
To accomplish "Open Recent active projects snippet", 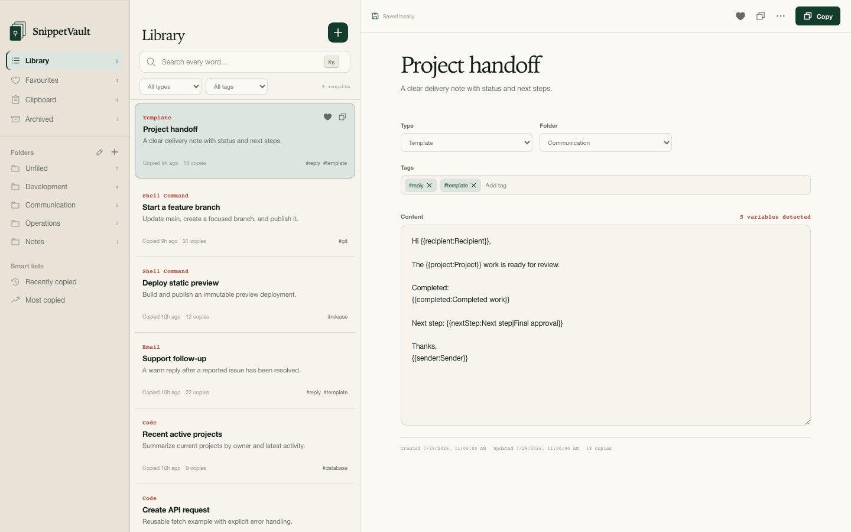I will tap(245, 445).
